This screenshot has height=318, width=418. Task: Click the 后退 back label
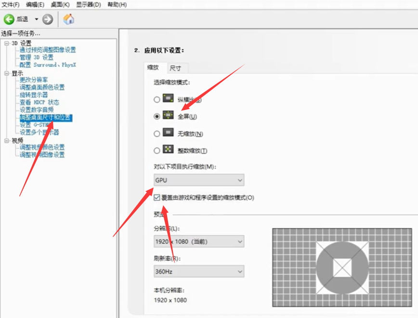(x=22, y=19)
